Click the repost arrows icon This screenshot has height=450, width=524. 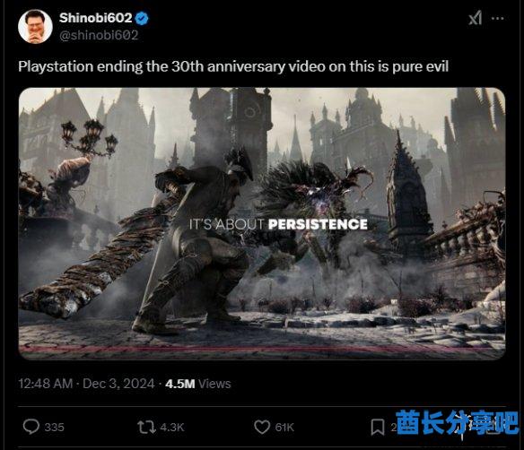tap(146, 427)
